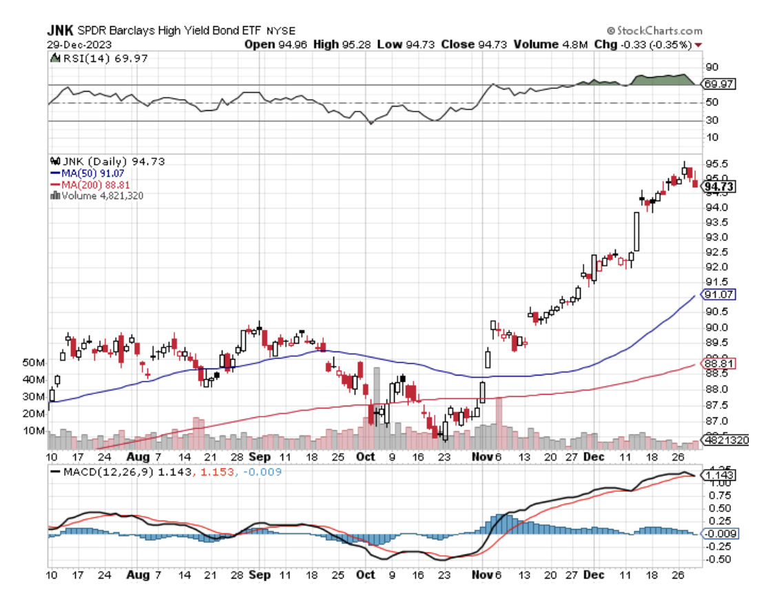Click the 1.143 MACD value tag
777x602 pixels.
(718, 475)
